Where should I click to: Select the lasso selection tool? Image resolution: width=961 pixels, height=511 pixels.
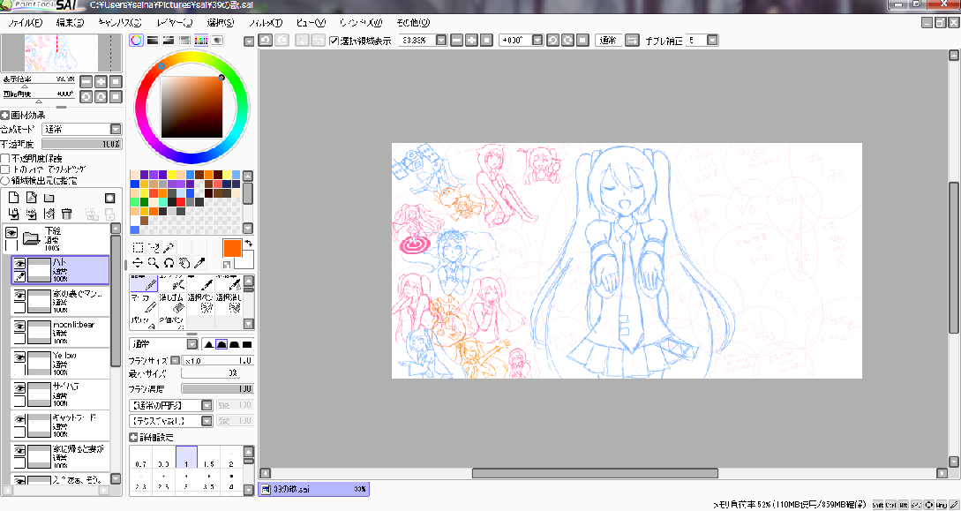(154, 247)
